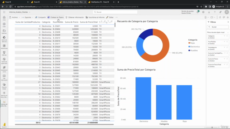
Task: Expand the Subcategoria filter card
Action: pos(224,47)
